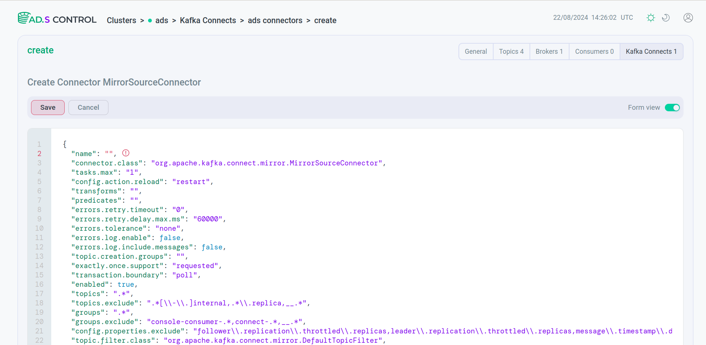The width and height of the screenshot is (706, 345).
Task: Toggle the Form view switch
Action: (672, 108)
